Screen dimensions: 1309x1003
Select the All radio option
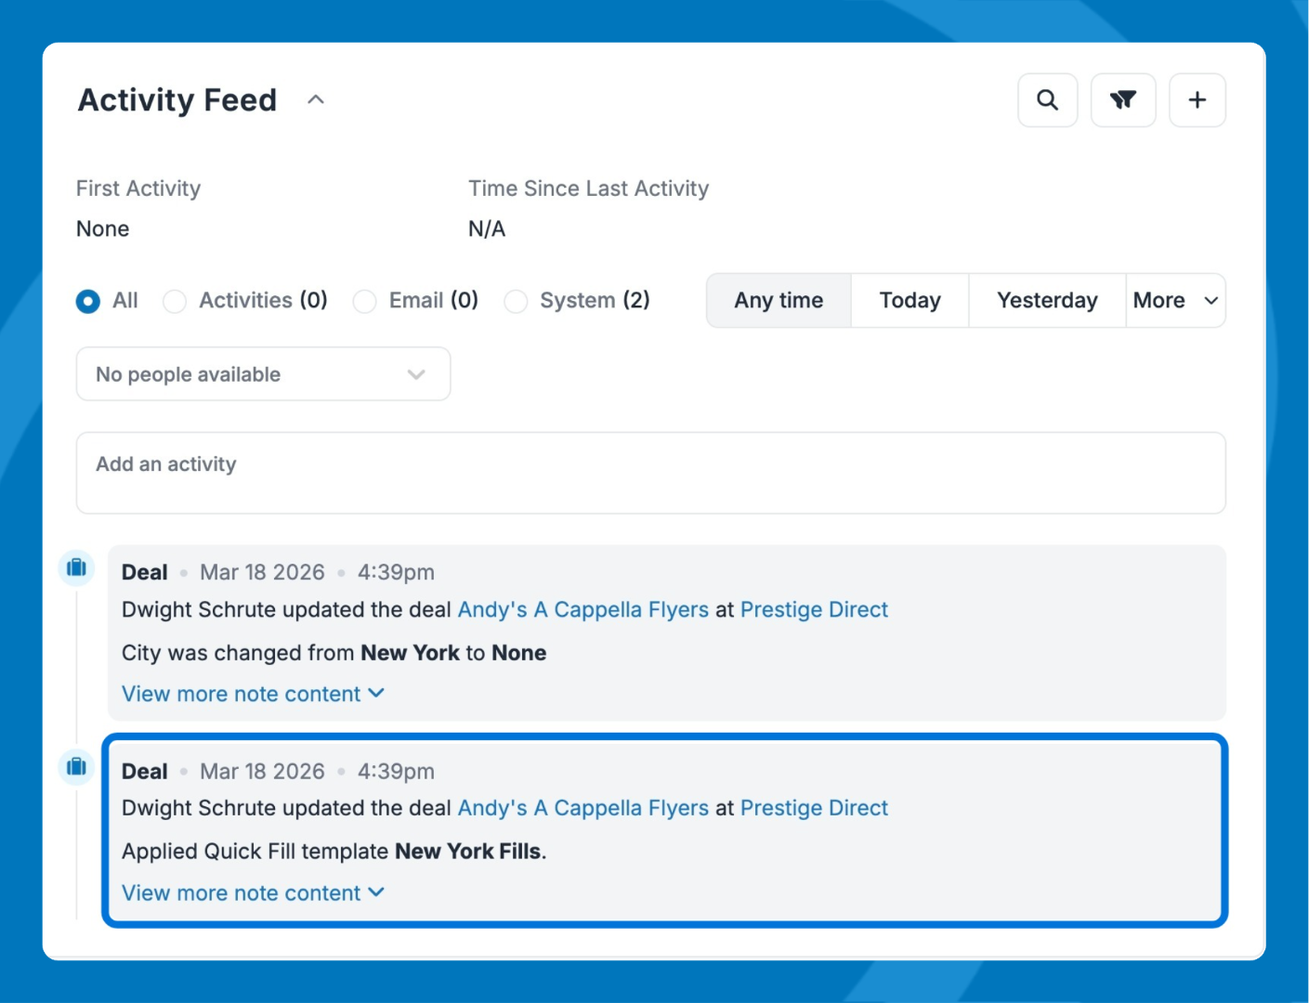pyautogui.click(x=88, y=301)
